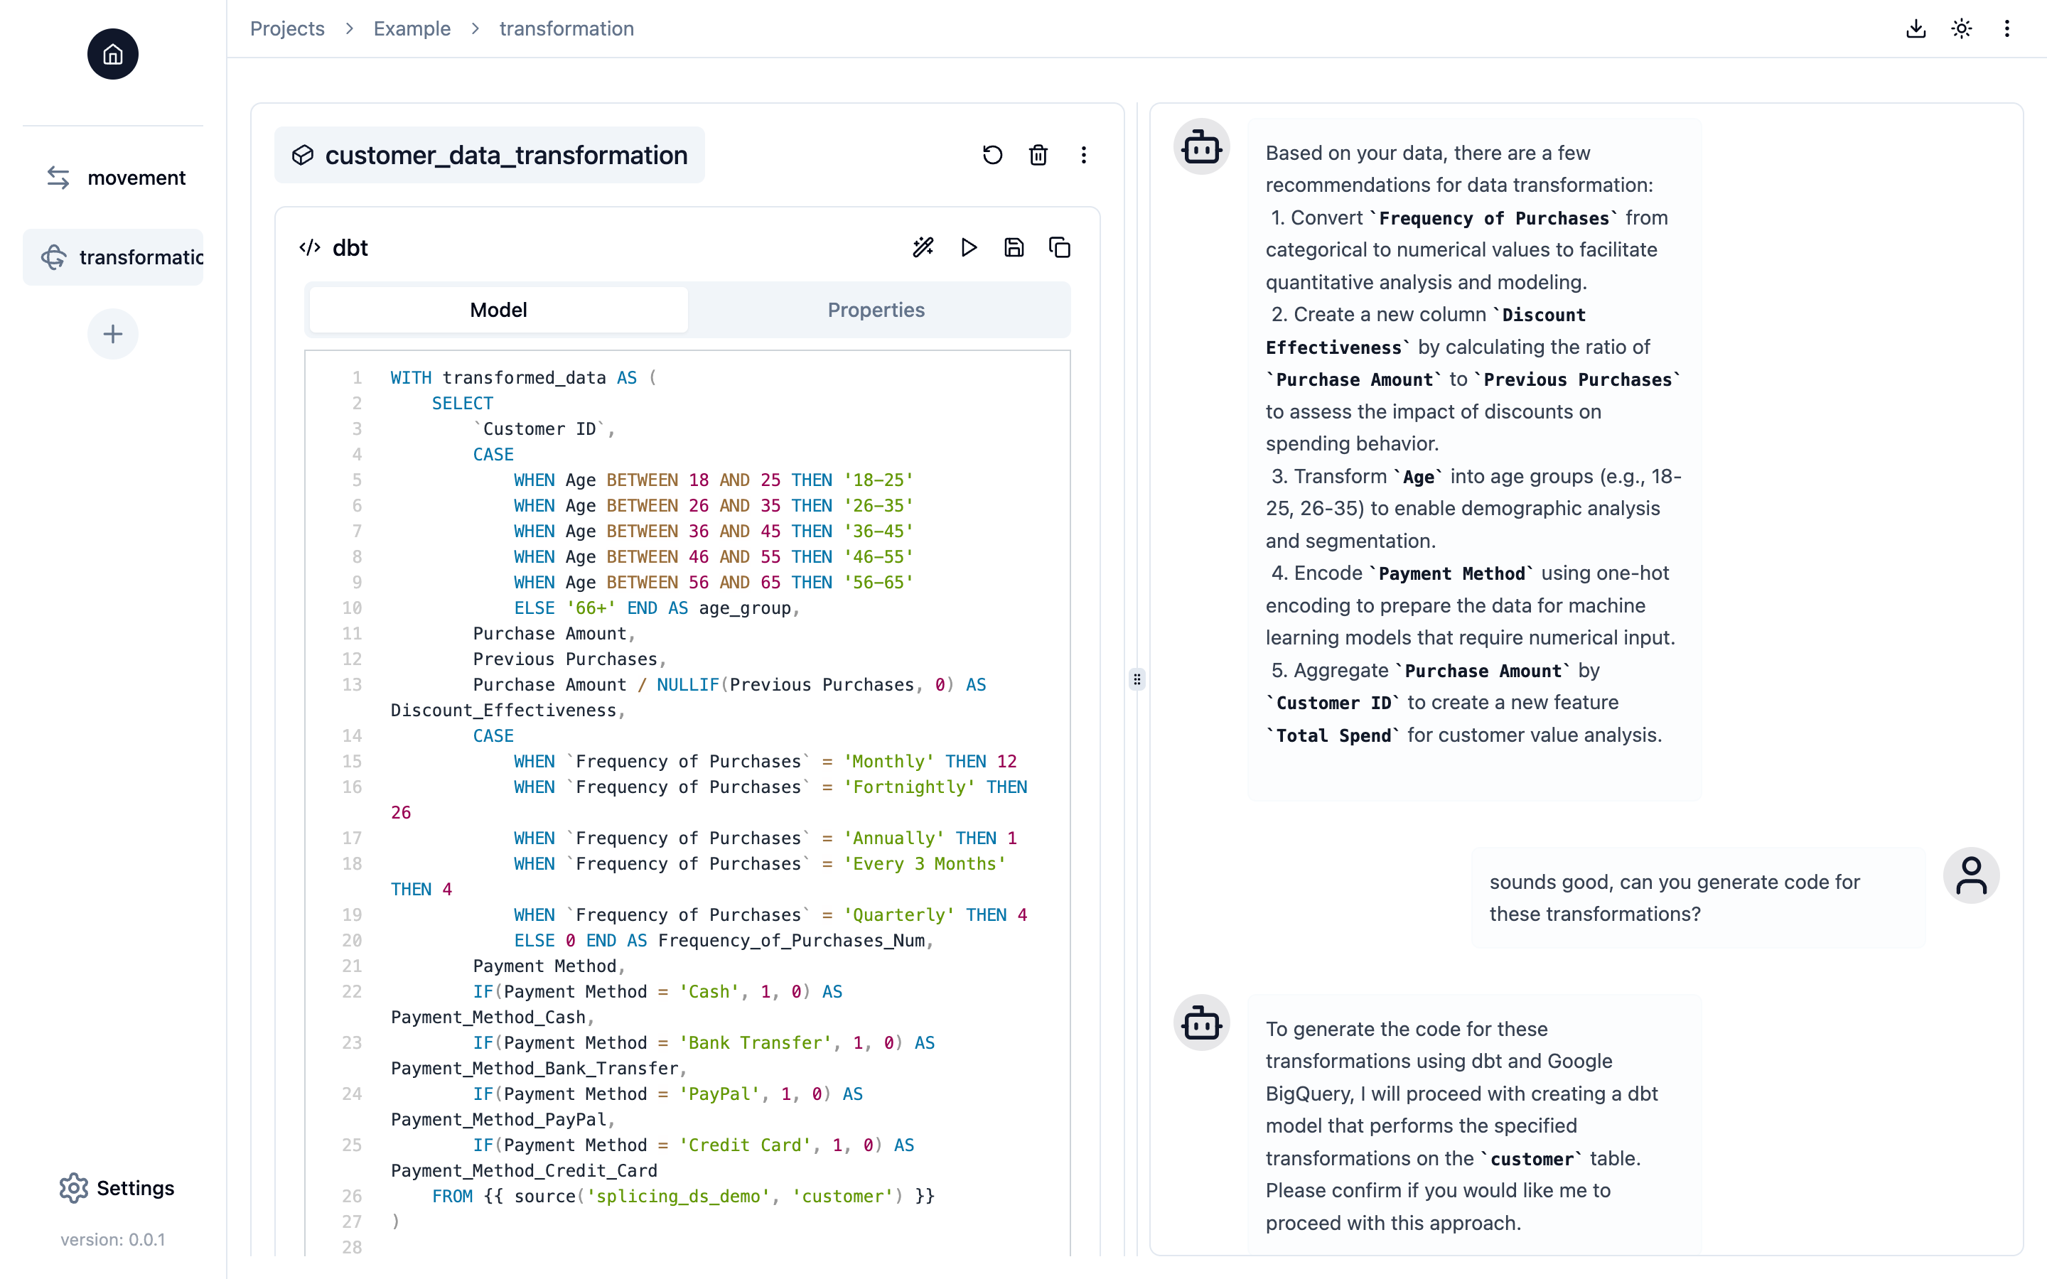Toggle light/dark theme sun icon
The image size is (2047, 1279).
(1962, 28)
